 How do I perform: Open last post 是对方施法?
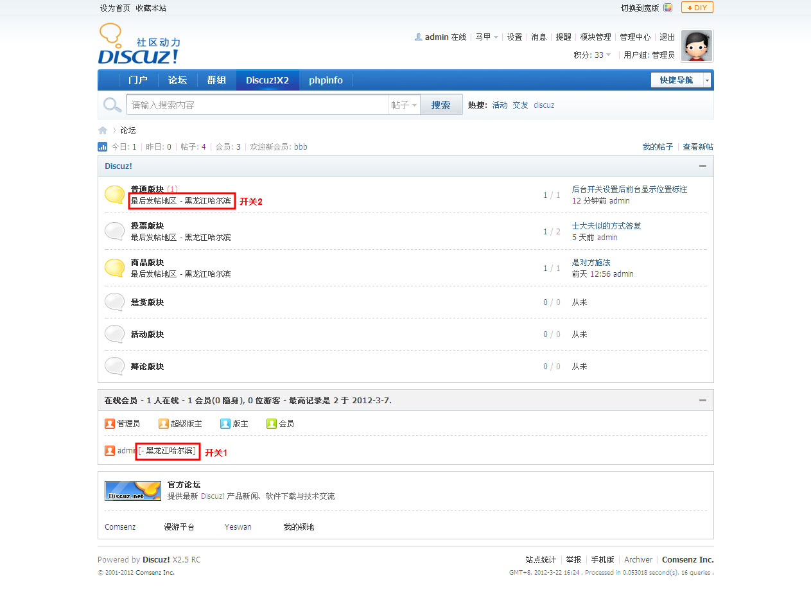[591, 263]
